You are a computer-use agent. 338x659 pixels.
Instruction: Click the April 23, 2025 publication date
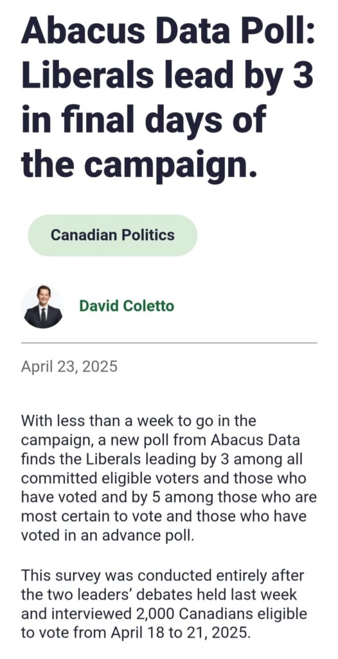point(69,366)
